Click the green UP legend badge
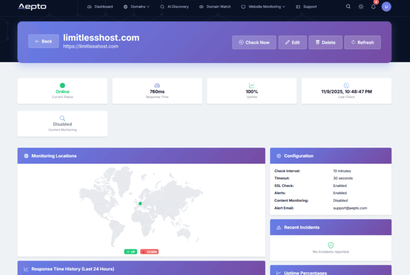The height and width of the screenshot is (275, 410). (131, 252)
